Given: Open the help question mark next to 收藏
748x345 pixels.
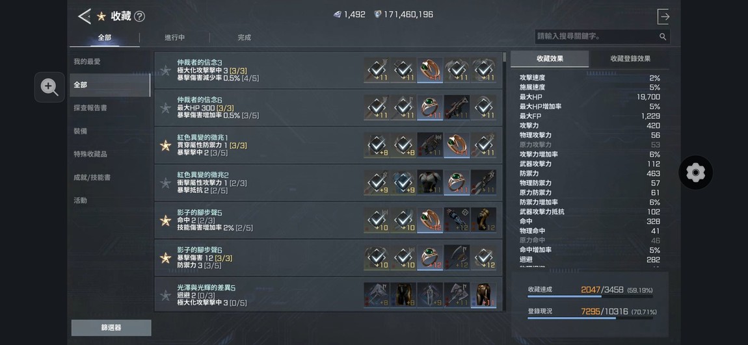Looking at the screenshot, I should tap(139, 16).
